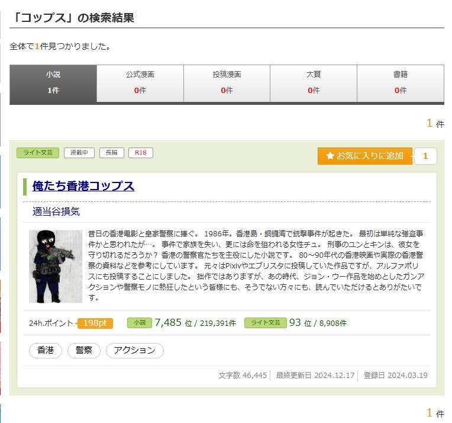Click the green ライト文芸 label at card top
Viewport: 452px width, 423px height.
(x=38, y=153)
